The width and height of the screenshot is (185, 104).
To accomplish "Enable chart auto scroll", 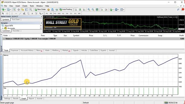I will [102, 10].
